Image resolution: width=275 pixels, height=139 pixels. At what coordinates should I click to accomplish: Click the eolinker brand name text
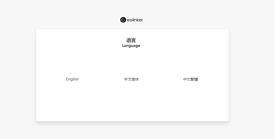(x=135, y=20)
